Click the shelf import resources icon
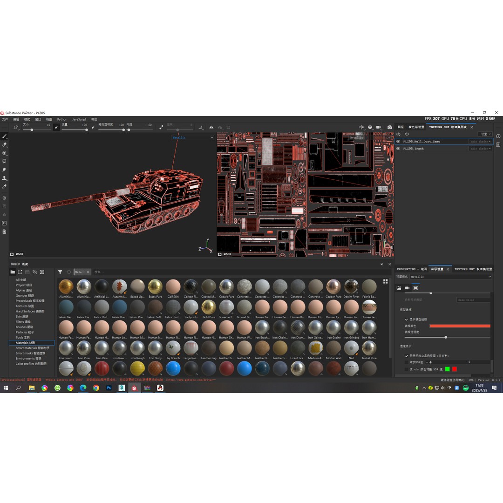This screenshot has width=503, height=503. [x=42, y=272]
